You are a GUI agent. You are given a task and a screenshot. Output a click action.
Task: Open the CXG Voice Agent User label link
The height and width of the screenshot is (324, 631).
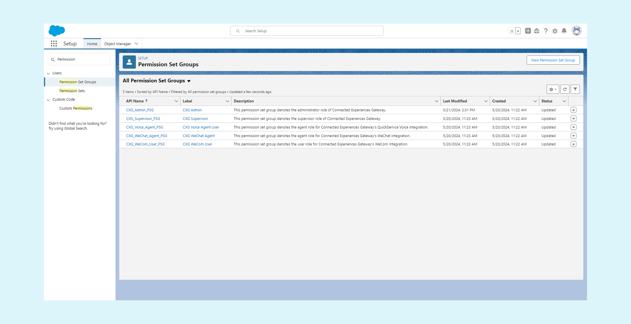(x=201, y=127)
